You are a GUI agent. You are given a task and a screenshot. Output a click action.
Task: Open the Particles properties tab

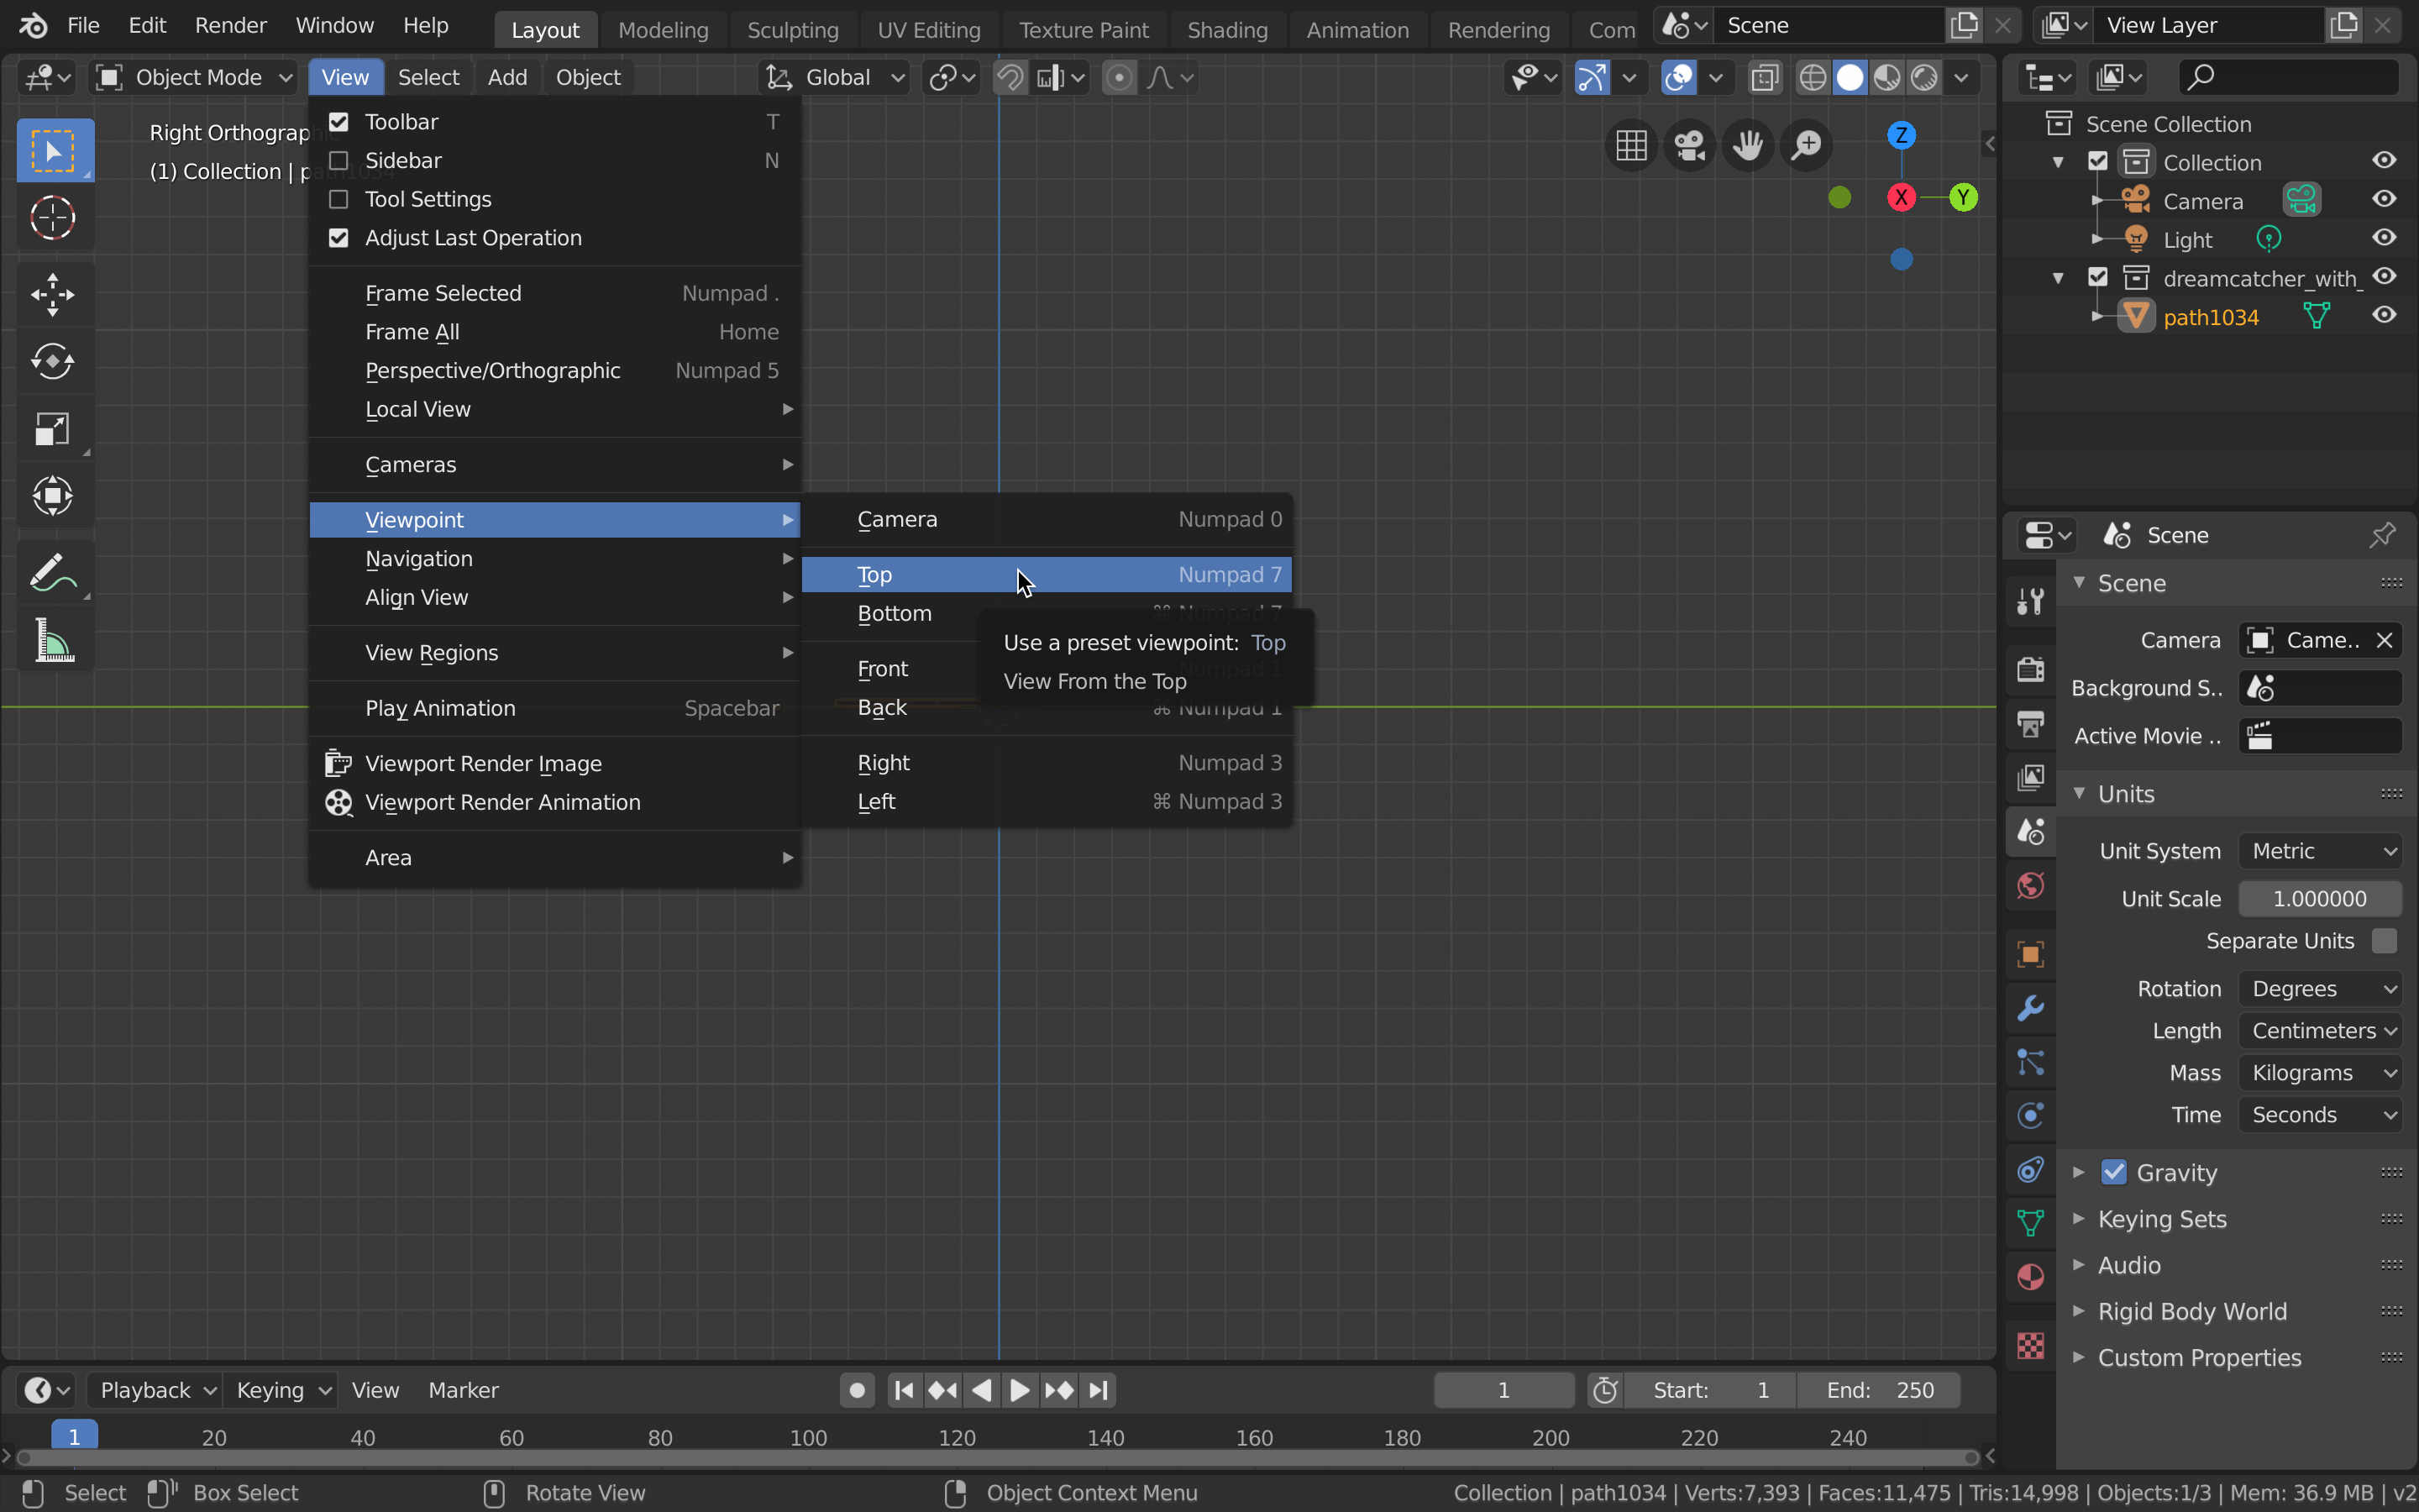(2030, 1062)
